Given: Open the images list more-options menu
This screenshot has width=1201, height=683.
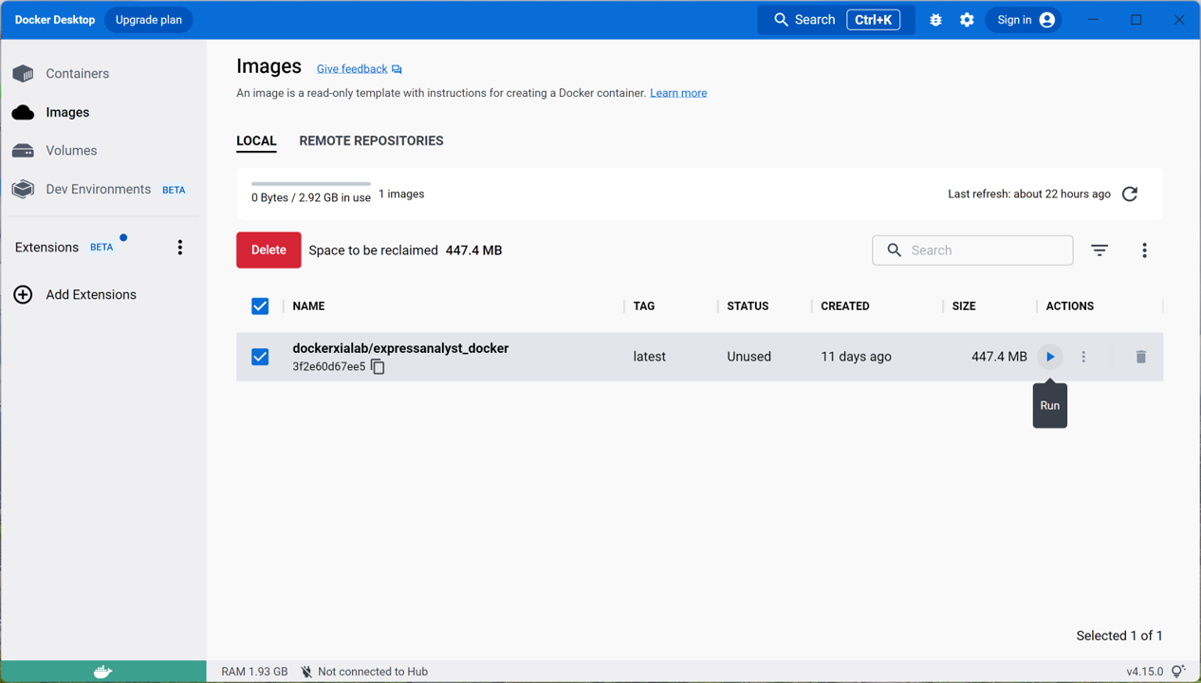Looking at the screenshot, I should 1144,250.
